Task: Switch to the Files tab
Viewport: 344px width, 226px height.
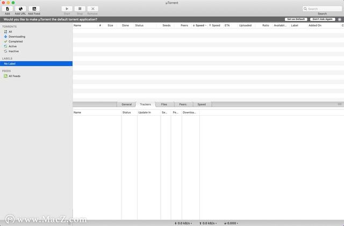Action: (x=164, y=104)
